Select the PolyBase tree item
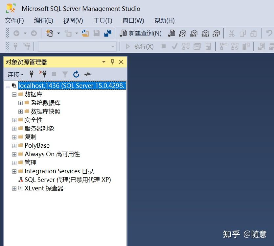Viewport: 274px width, 246px height. [x=37, y=146]
